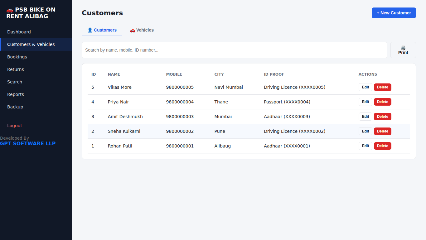426x240 pixels.
Task: Select the name Priya Nair
Action: point(119,102)
